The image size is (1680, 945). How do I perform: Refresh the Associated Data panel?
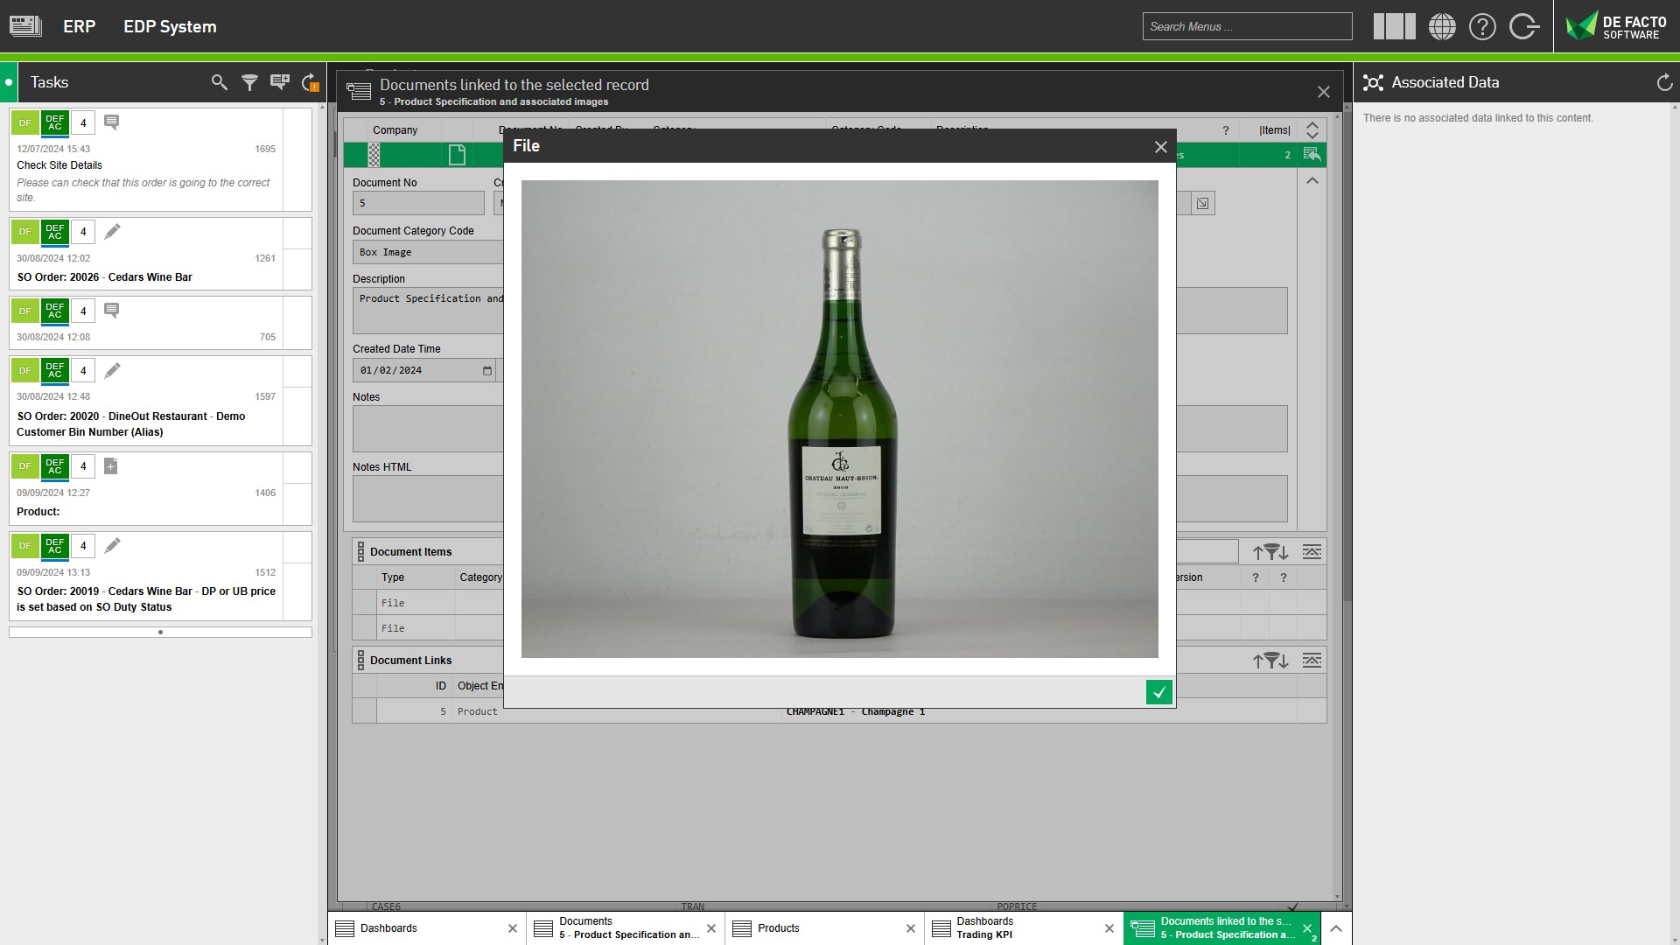point(1662,81)
